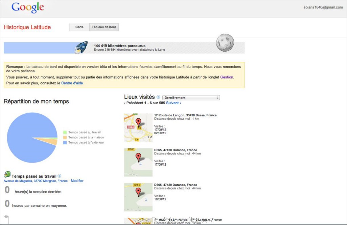This screenshot has height=225, width=347.
Task: Click the "17 Route de Langon, 33430 Bazas, France" address
Action: coord(185,115)
